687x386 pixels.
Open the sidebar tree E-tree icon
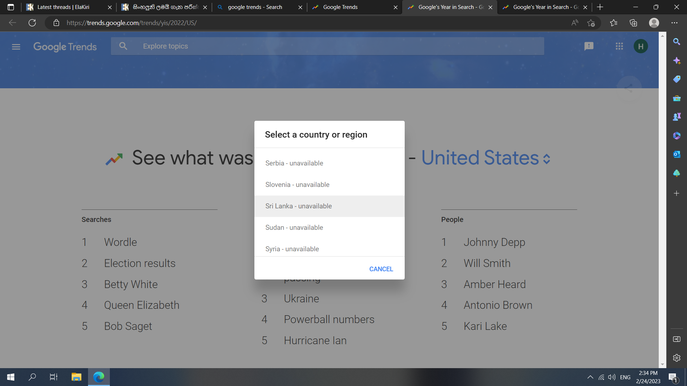677,173
